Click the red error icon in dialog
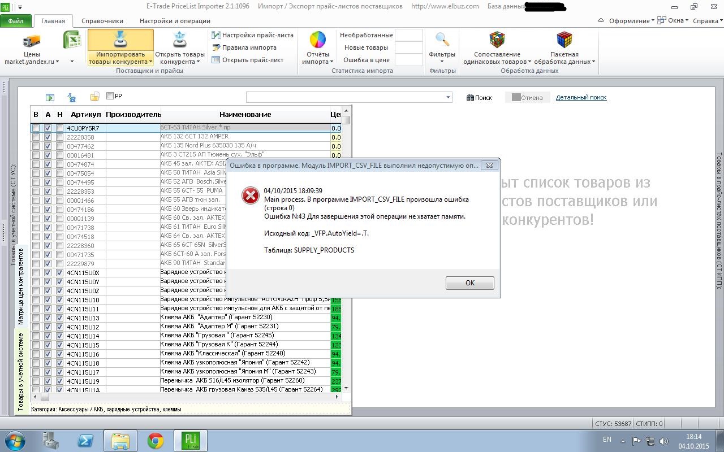 pyautogui.click(x=251, y=195)
